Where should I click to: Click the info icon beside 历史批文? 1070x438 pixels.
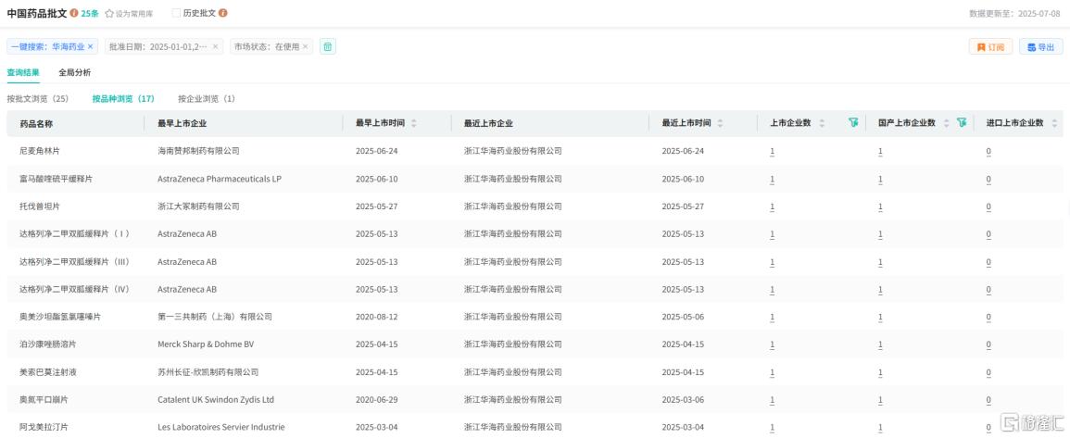pyautogui.click(x=223, y=13)
